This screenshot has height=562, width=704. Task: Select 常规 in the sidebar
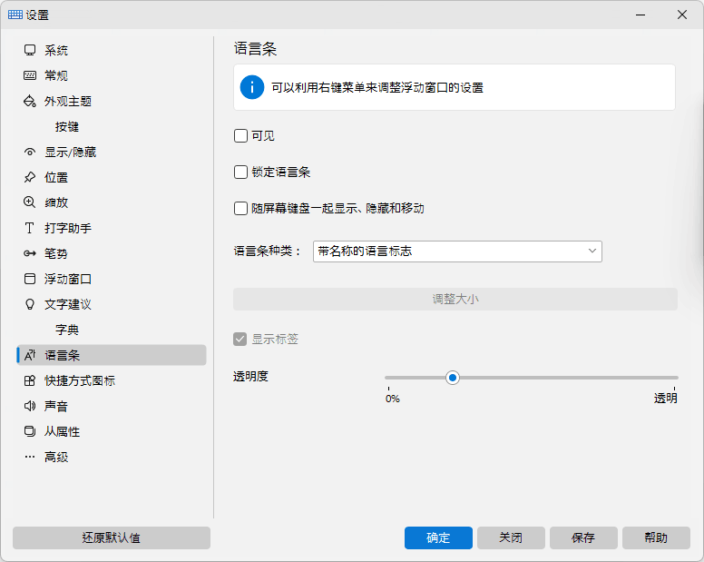point(112,75)
